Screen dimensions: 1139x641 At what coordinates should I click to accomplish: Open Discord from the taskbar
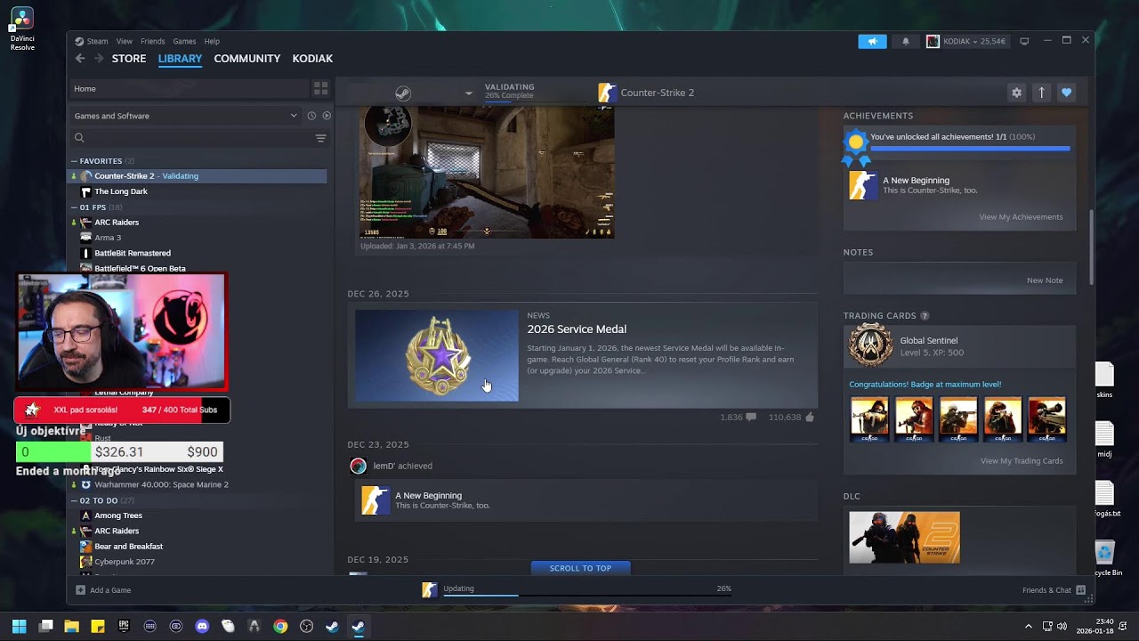click(x=202, y=626)
